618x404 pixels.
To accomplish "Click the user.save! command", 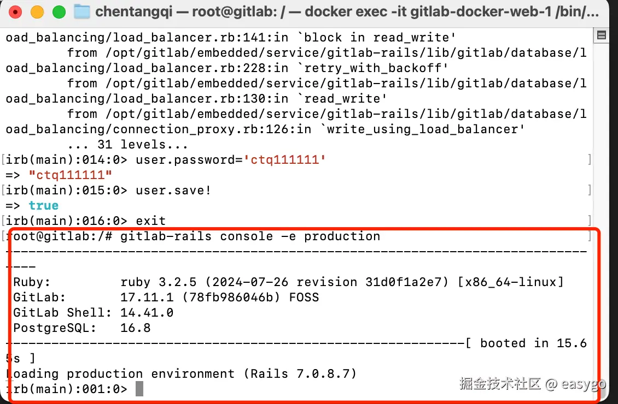I will [x=173, y=191].
